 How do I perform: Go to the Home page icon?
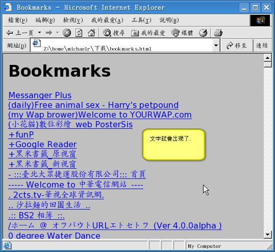pos(91,33)
